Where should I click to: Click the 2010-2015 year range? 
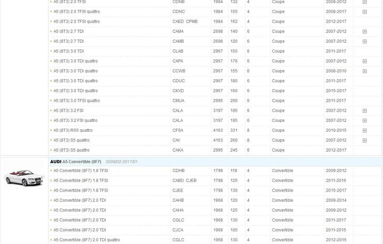[336, 130]
